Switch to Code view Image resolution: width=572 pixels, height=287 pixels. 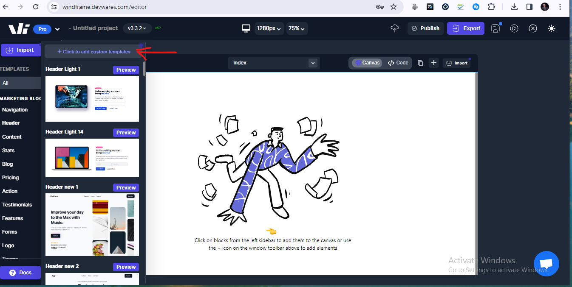398,63
